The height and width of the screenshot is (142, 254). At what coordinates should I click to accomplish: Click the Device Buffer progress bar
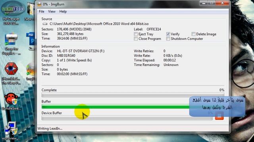click(x=127, y=118)
